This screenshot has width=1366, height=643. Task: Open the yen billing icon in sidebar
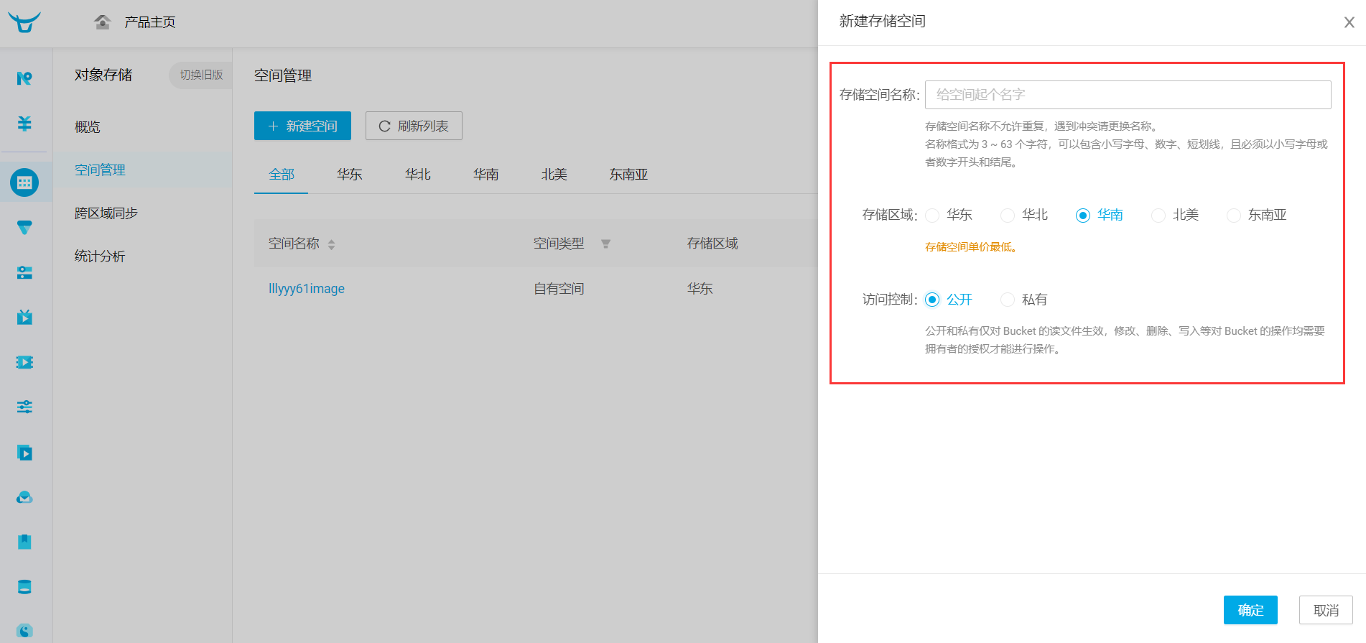[24, 124]
